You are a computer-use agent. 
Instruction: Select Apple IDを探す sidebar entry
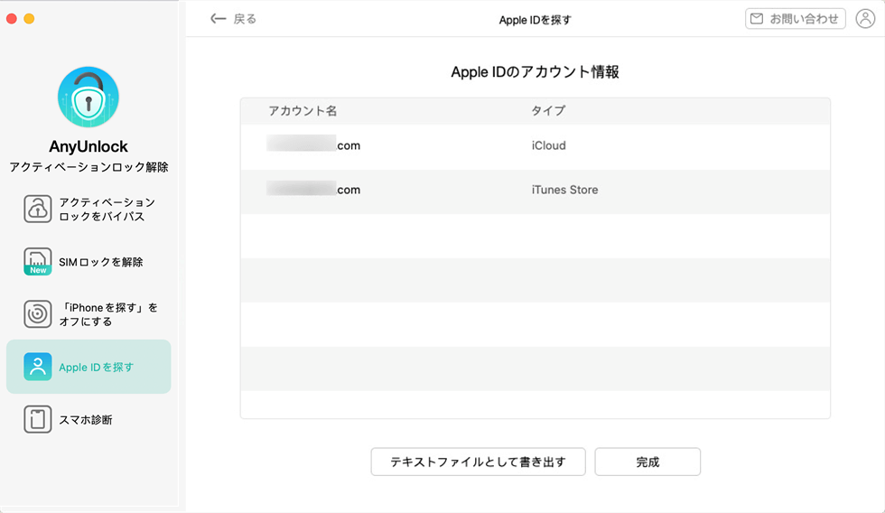[x=88, y=367]
